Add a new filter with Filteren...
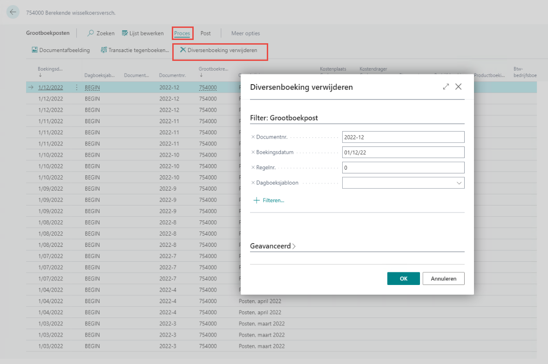 [269, 200]
